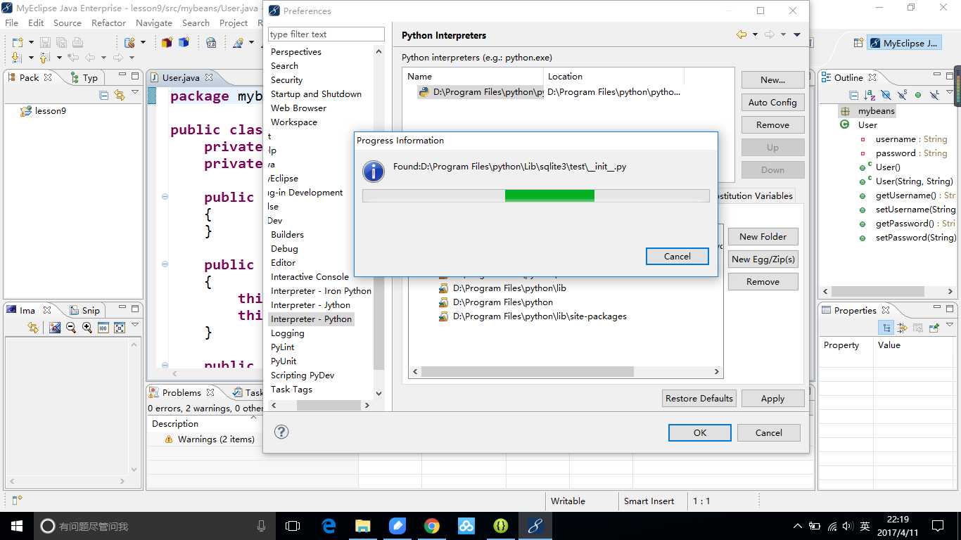This screenshot has height=540, width=961.
Task: Open Preferences back history dropdown arrow
Action: 755,34
